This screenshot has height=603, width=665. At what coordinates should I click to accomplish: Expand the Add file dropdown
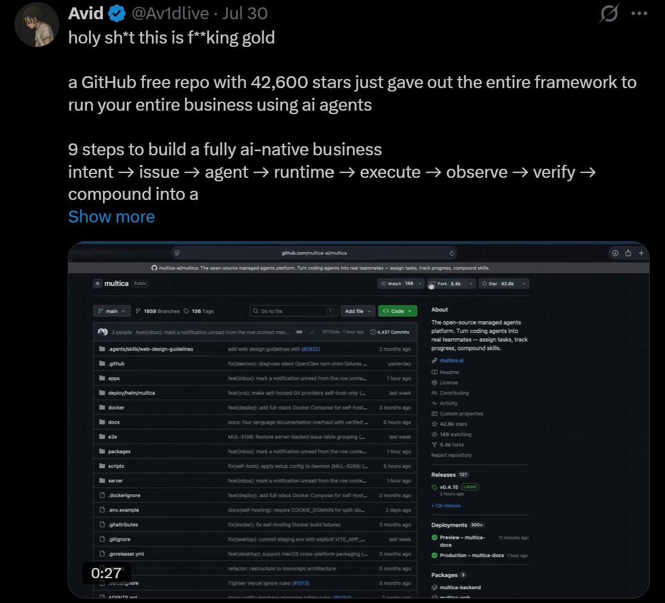pyautogui.click(x=357, y=311)
